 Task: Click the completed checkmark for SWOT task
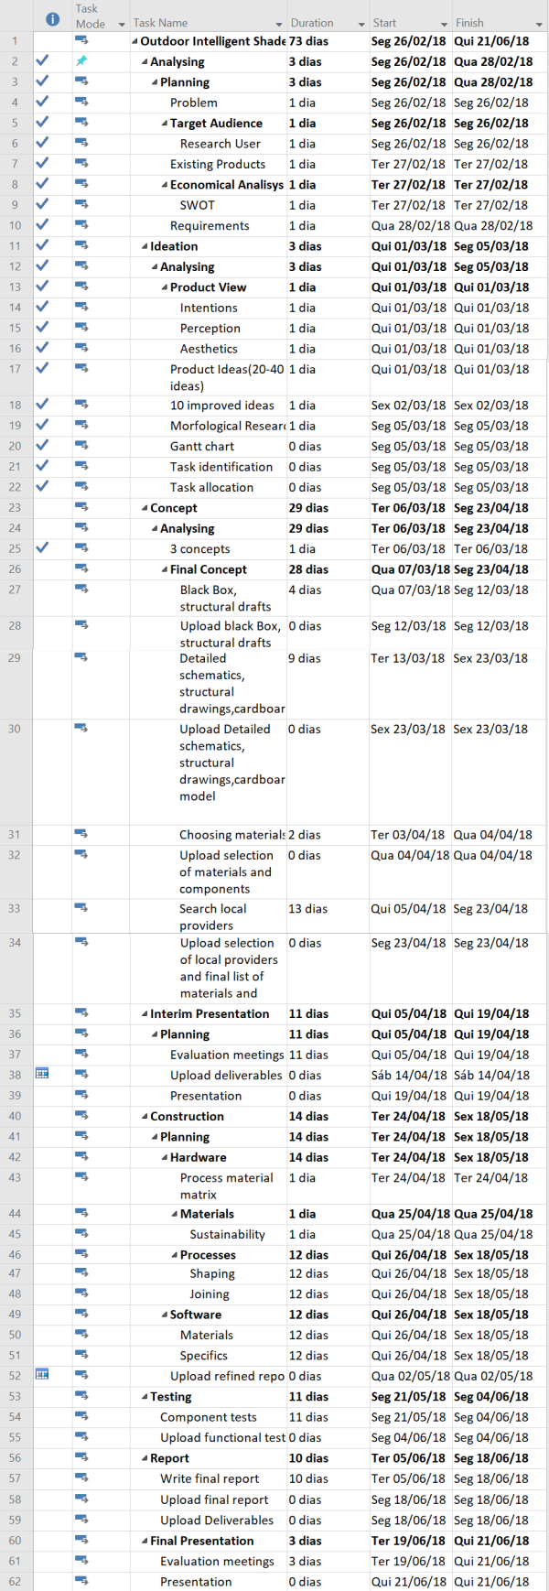[42, 204]
